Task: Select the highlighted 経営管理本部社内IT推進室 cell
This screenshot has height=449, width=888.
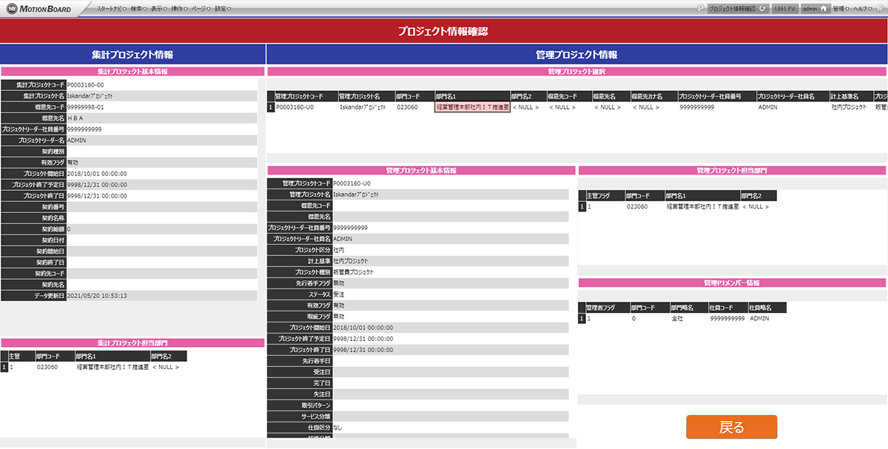Action: click(472, 107)
